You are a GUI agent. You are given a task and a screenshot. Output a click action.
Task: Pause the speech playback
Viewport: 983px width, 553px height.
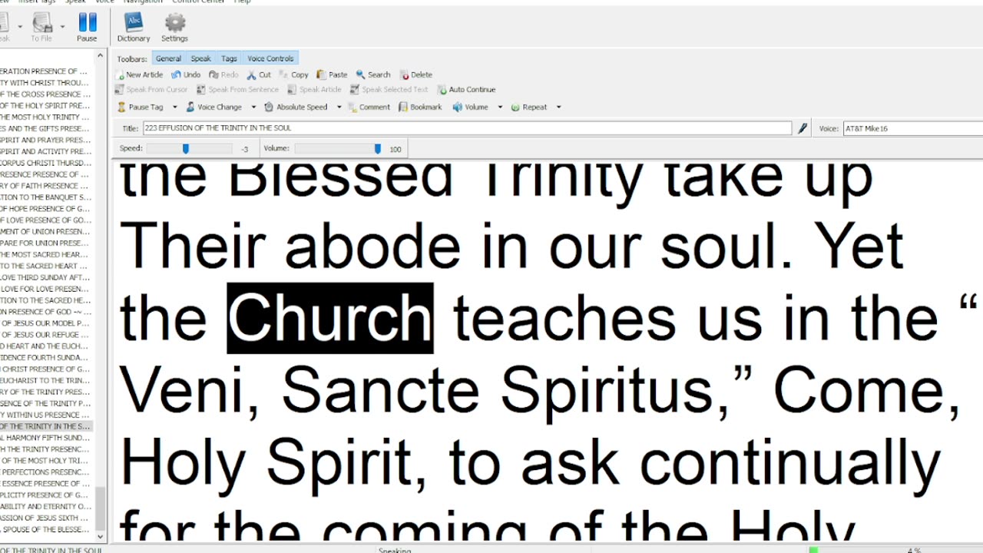[x=87, y=27]
